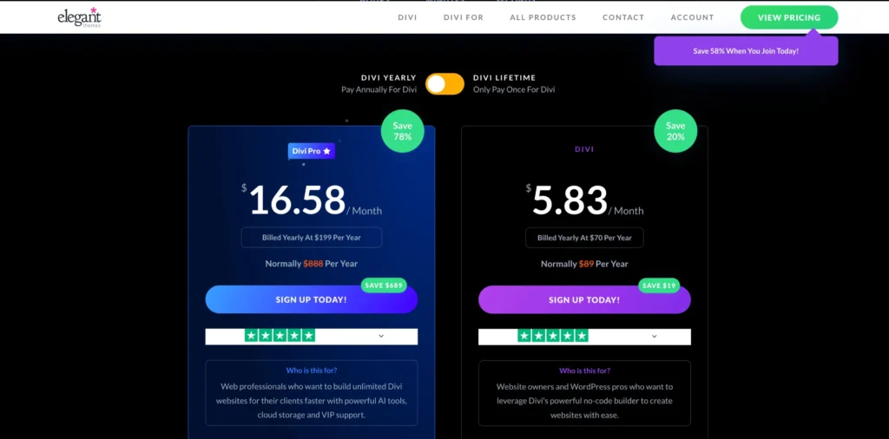Click the Save 78% badge

pos(402,131)
